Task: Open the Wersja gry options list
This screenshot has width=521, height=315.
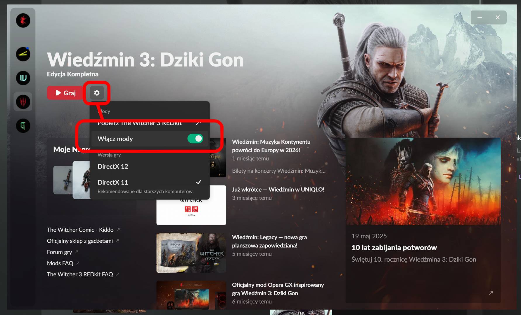Action: pyautogui.click(x=109, y=155)
